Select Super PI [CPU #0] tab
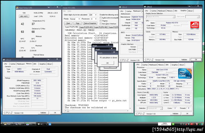The height and width of the screenshot is (133, 205). 71,27
